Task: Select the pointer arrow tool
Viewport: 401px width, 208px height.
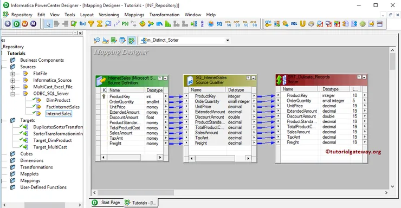Action: click(x=48, y=24)
